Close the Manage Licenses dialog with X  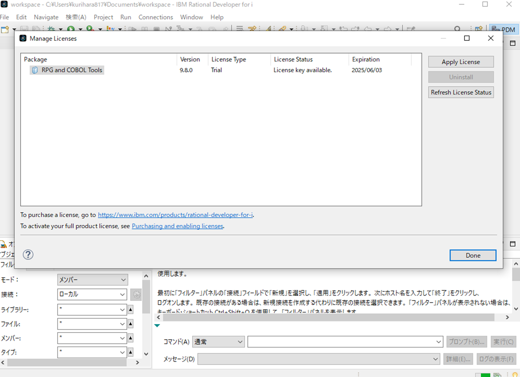(x=491, y=38)
